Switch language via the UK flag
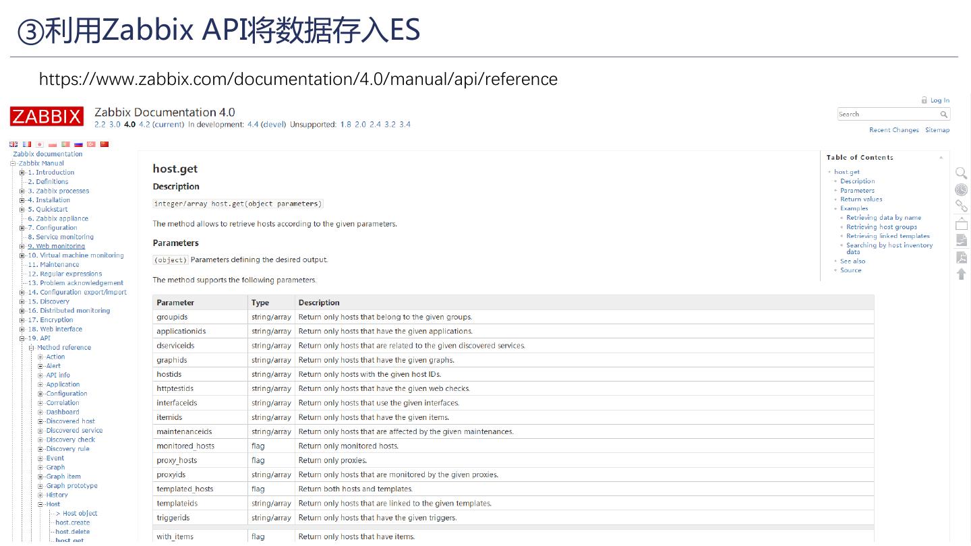 coord(13,144)
